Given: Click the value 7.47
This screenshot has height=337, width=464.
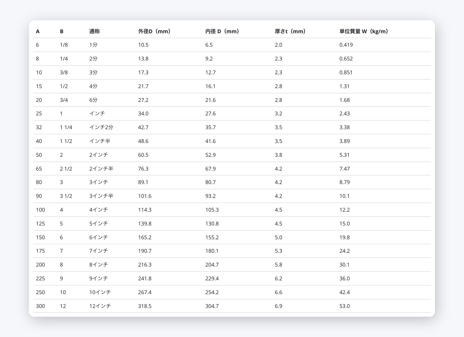Looking at the screenshot, I should point(345,169).
